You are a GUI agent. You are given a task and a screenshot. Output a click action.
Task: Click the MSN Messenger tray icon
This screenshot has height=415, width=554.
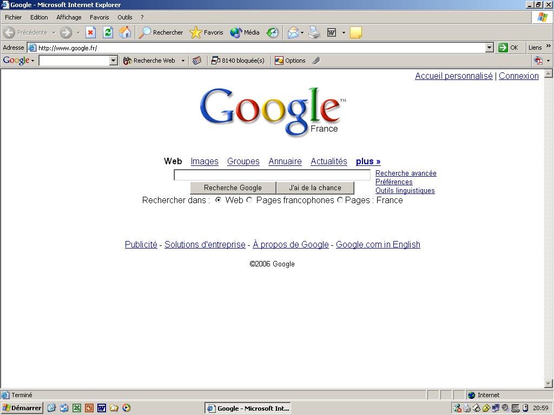point(457,409)
